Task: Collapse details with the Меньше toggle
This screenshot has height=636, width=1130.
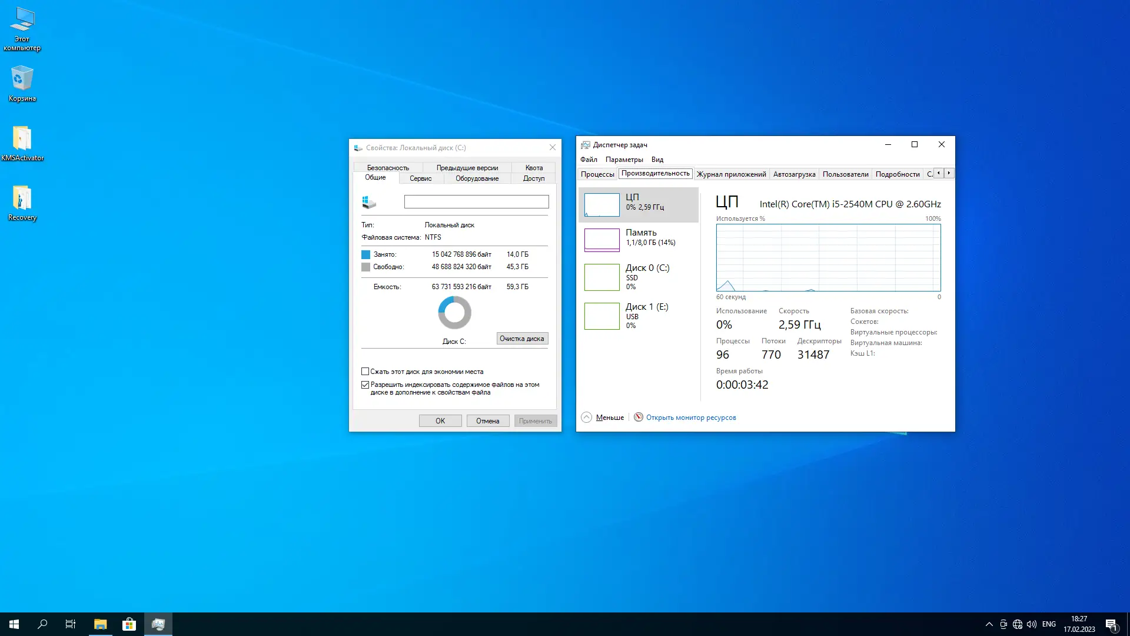Action: [x=602, y=417]
